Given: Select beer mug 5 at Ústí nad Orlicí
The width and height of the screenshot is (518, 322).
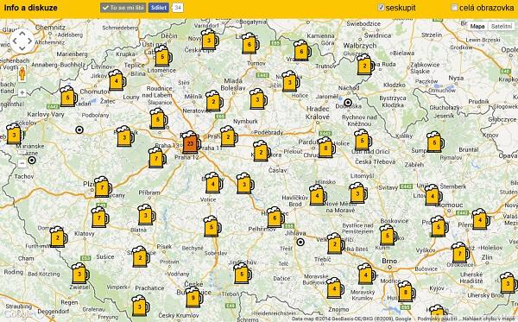Looking at the screenshot, I should pyautogui.click(x=363, y=140).
